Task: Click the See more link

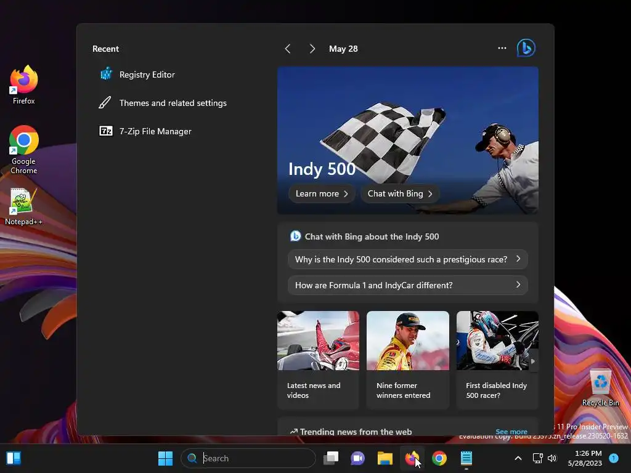Action: [x=511, y=432]
